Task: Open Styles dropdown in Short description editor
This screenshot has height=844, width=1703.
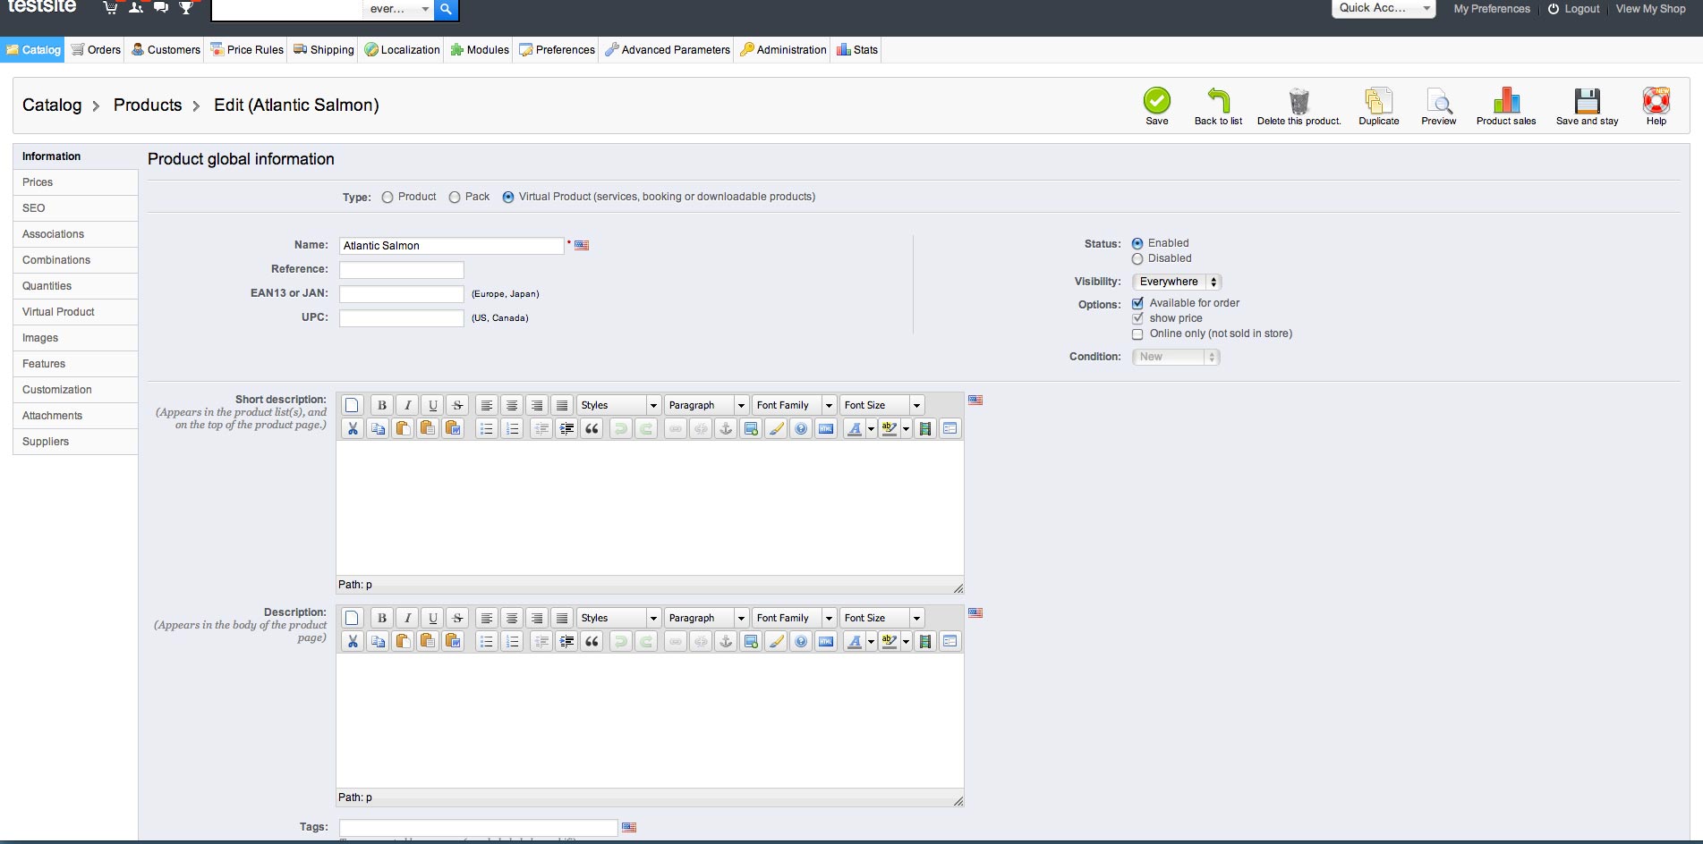Action: 618,405
